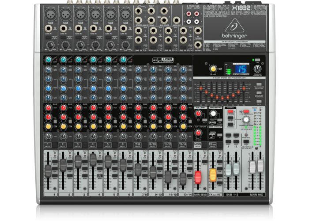Click the Behringer triangle logo

[234, 26]
